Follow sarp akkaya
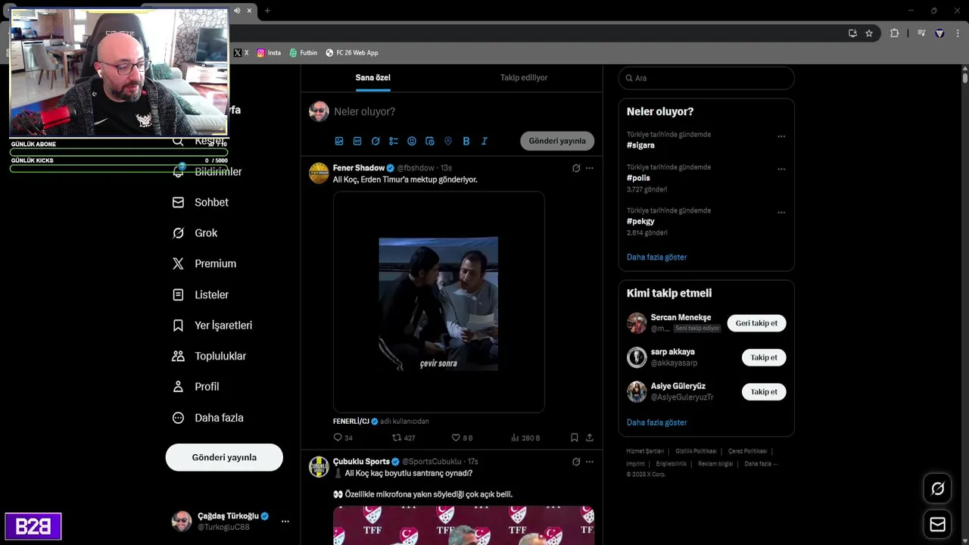The height and width of the screenshot is (545, 969). click(764, 357)
